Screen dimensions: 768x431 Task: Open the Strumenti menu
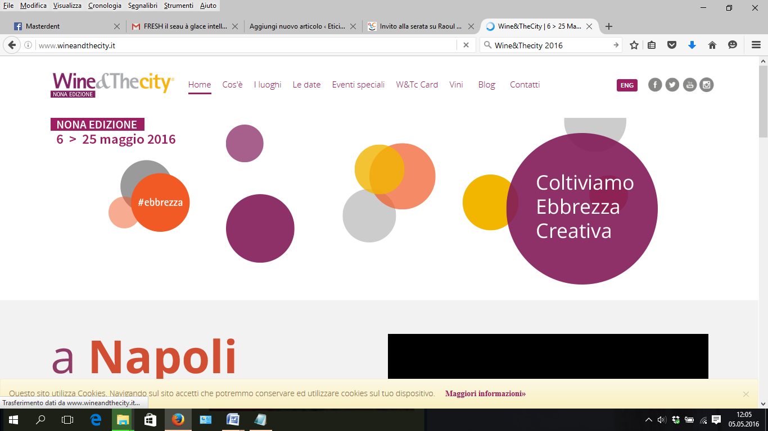tap(179, 6)
